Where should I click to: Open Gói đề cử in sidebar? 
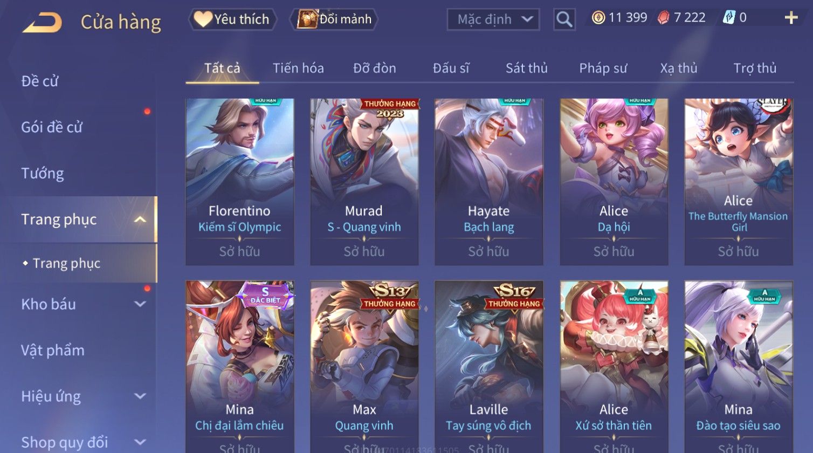(x=52, y=127)
